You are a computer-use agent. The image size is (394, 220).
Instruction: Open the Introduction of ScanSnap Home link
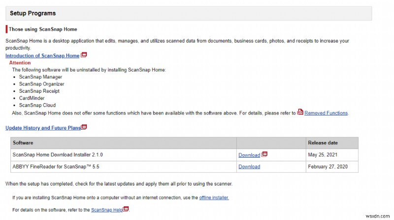(x=42, y=55)
